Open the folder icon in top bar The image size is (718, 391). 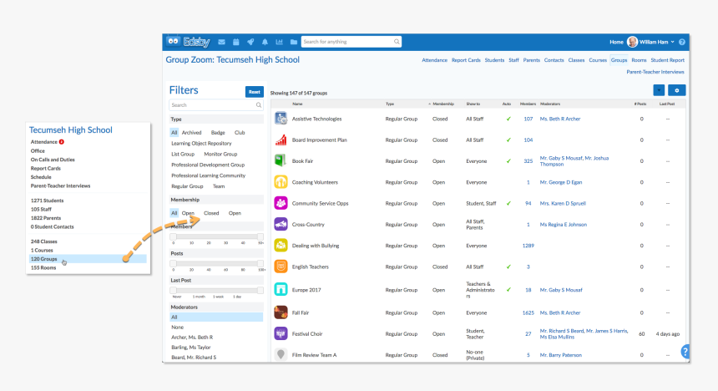[292, 42]
